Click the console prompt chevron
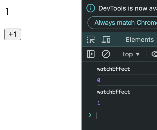Image resolution: width=157 pixels, height=130 pixels. coord(90,115)
